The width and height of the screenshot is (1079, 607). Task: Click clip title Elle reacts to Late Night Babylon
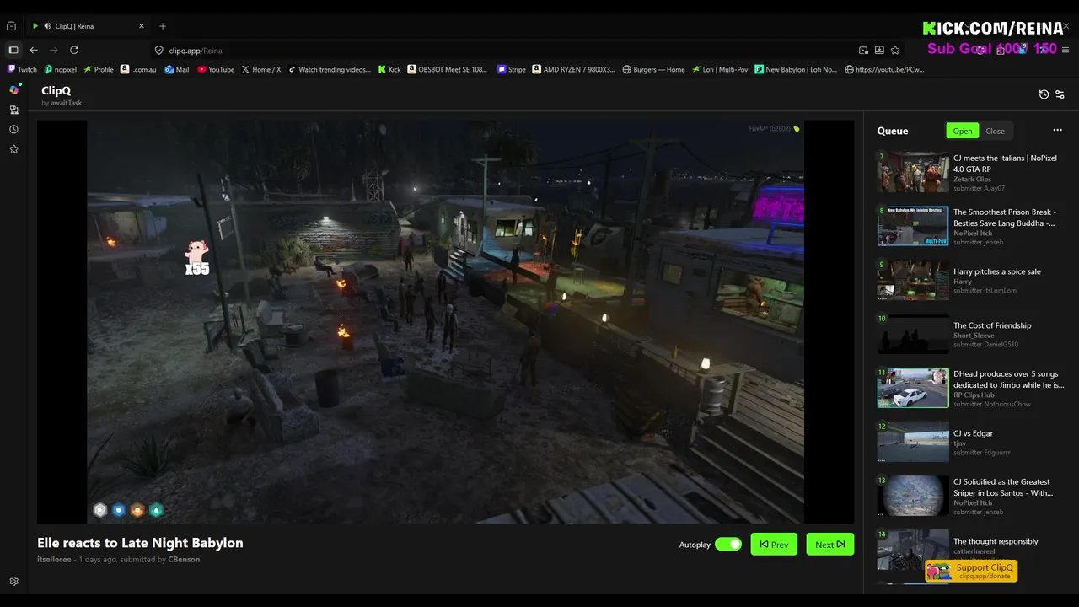(x=140, y=543)
